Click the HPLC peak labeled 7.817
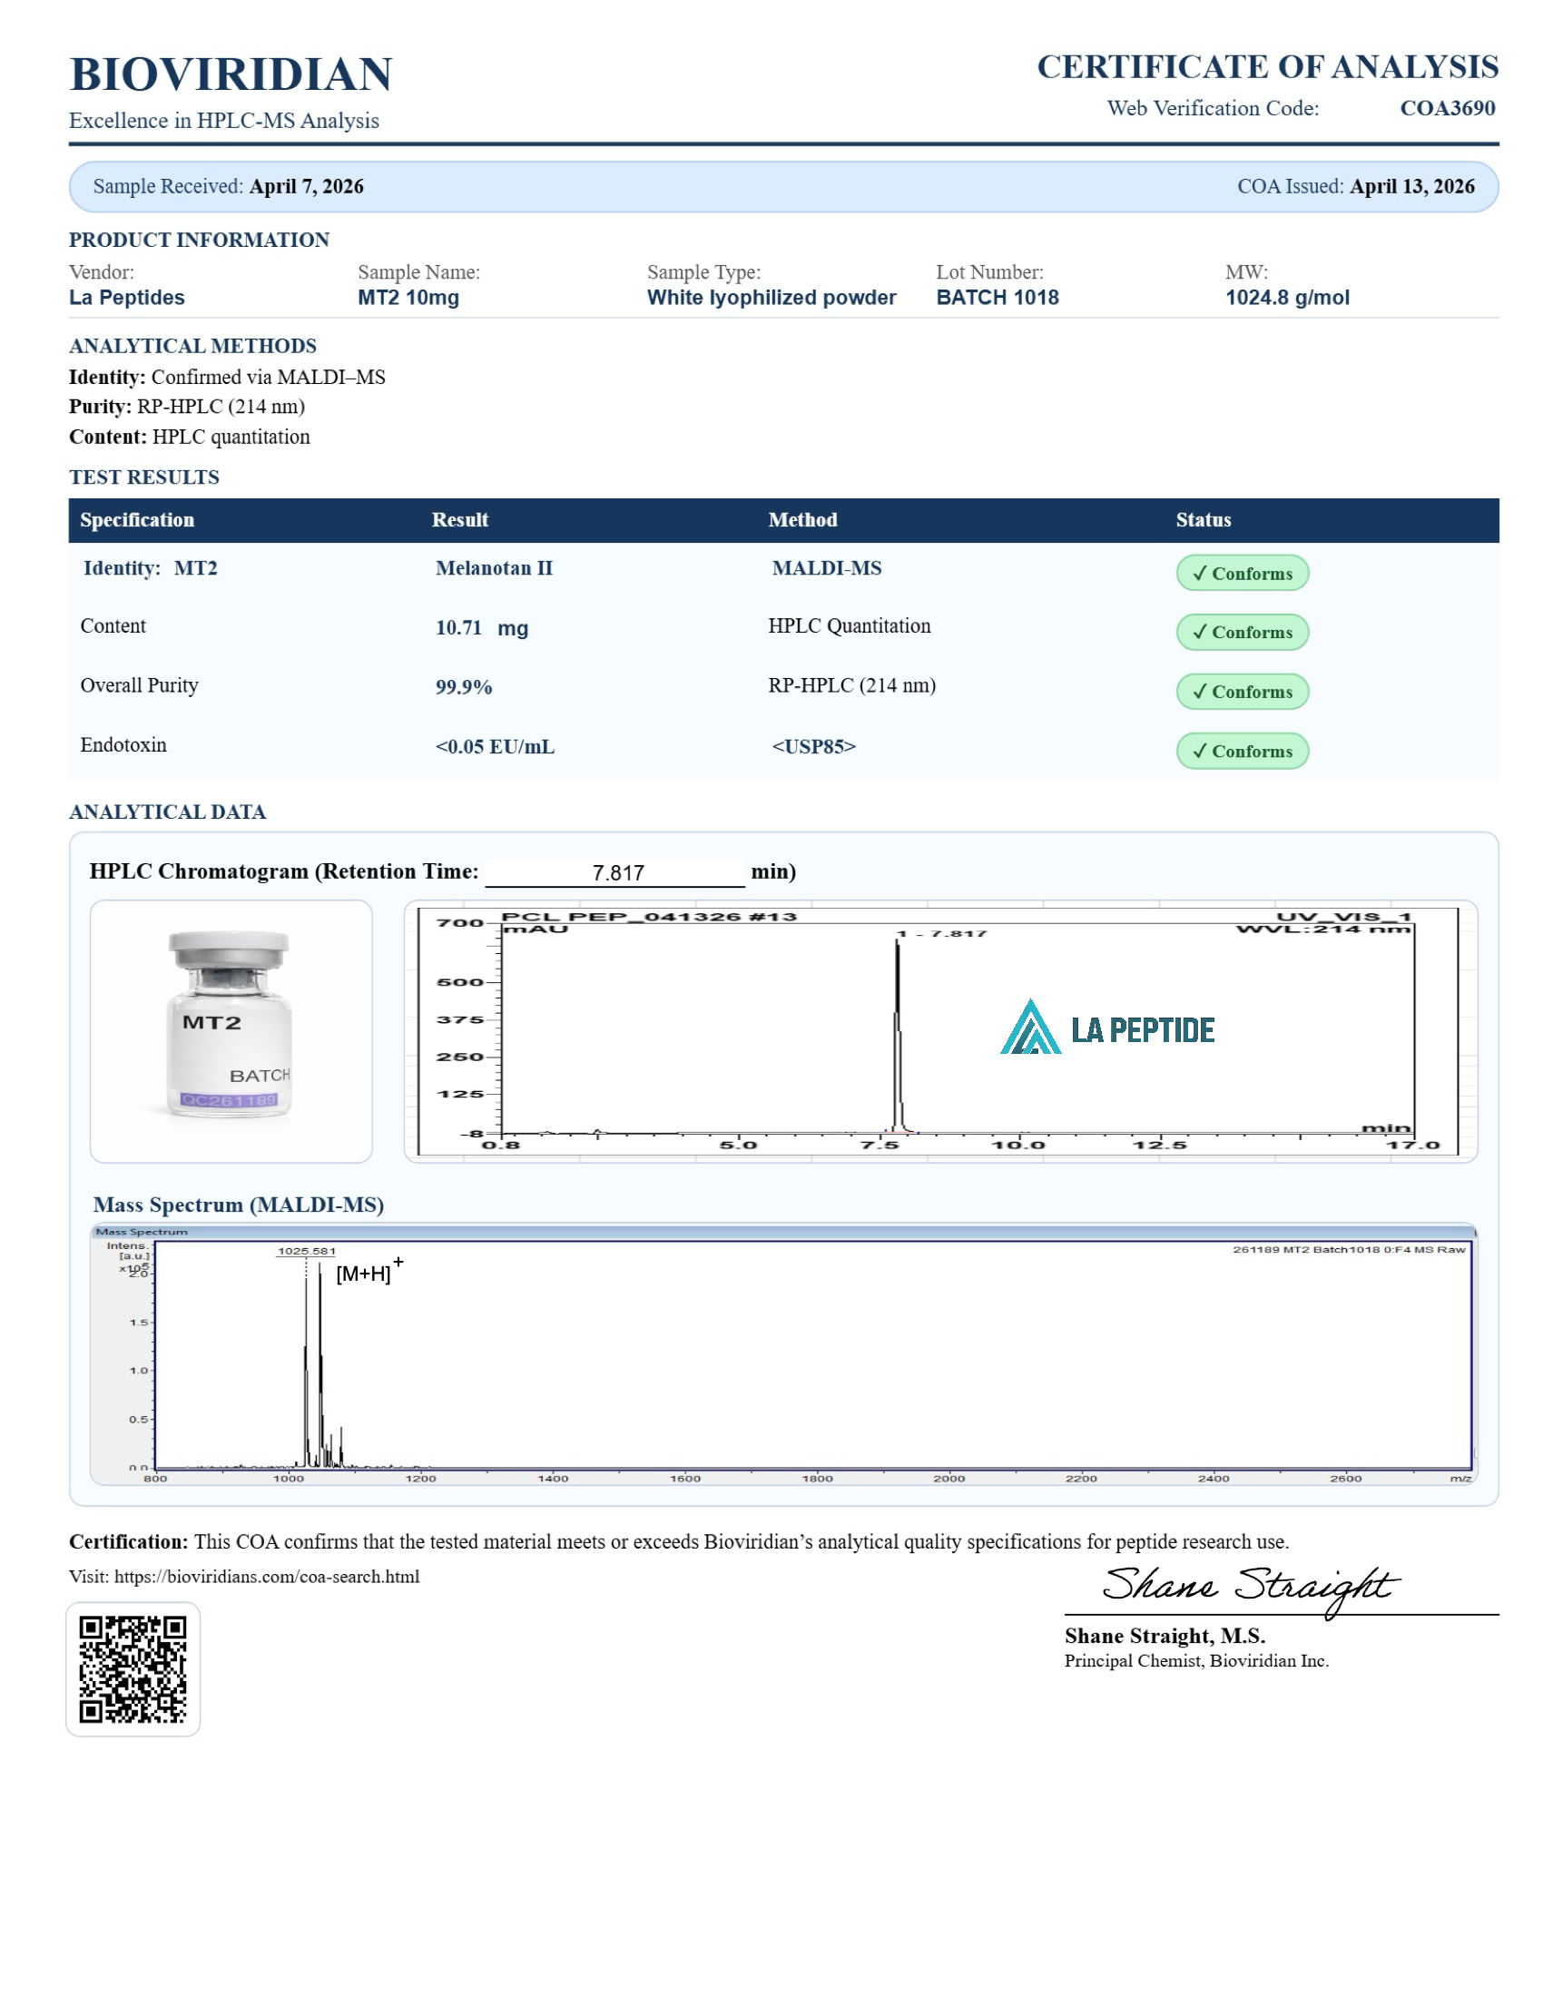Screen dimensions: 1543x1997 pyautogui.click(x=898, y=1033)
